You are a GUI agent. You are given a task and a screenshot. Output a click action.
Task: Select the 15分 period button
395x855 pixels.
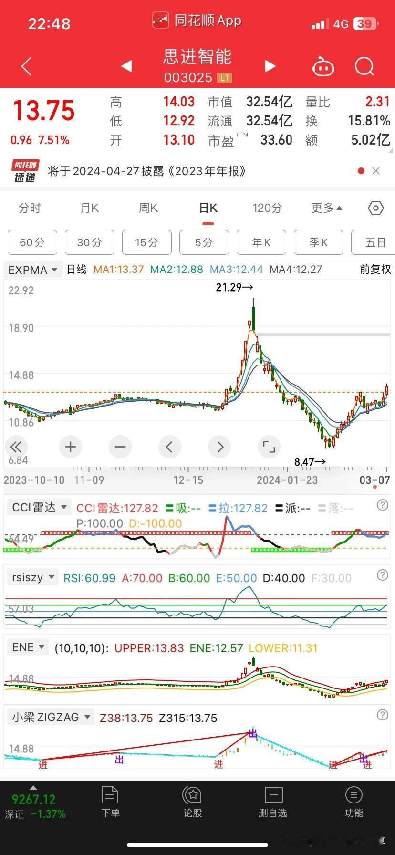coord(147,242)
